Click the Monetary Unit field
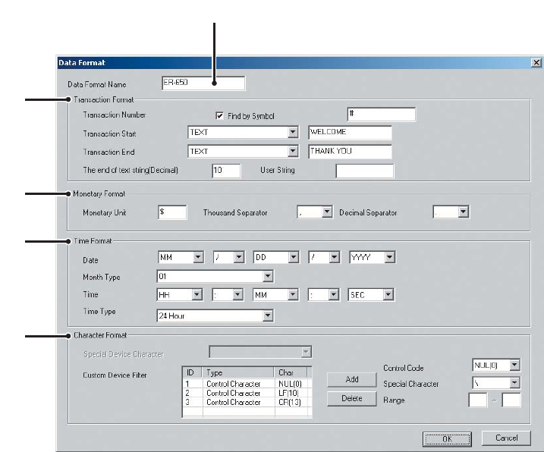Screen dimensions: 544x452 (x=172, y=212)
